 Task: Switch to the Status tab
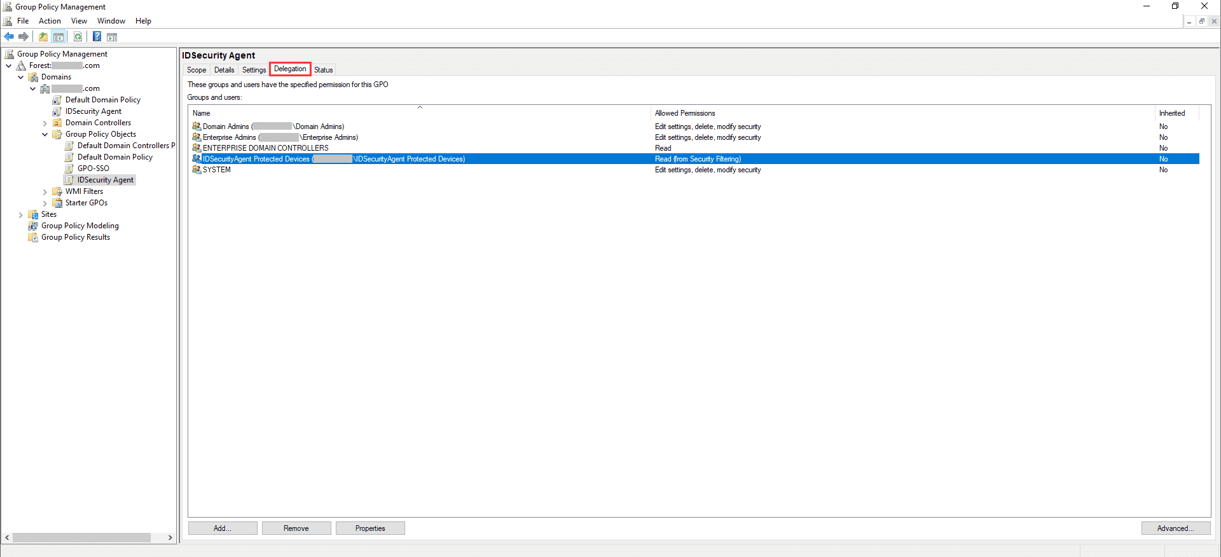tap(323, 70)
